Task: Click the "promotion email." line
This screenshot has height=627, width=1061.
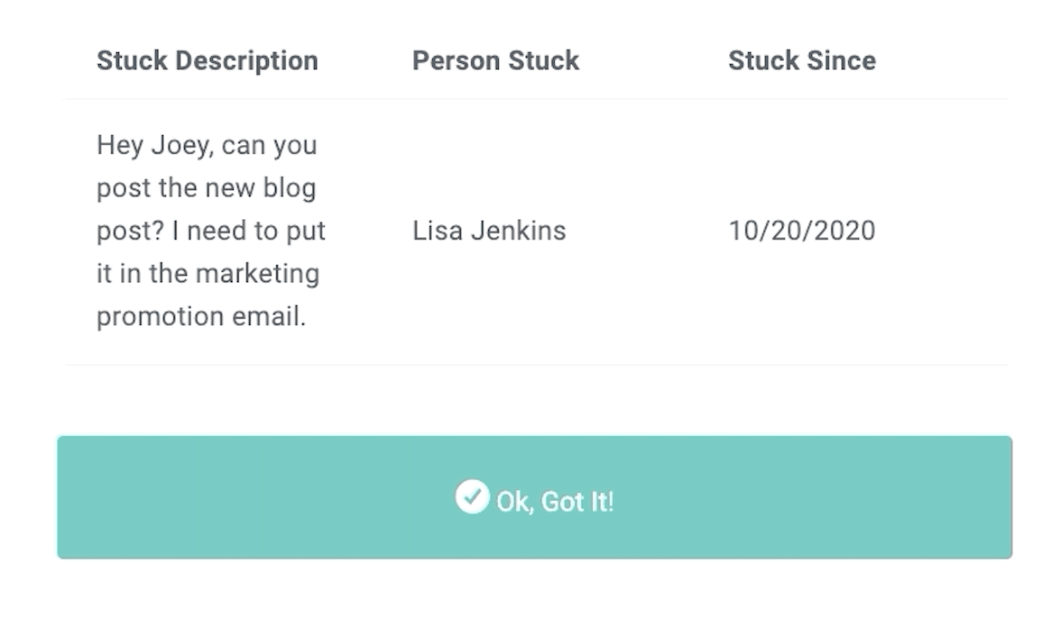Action: (x=200, y=316)
